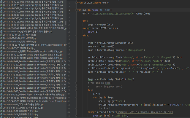Select the 2011-11-03-11-28 간판 바꾸기2.jpg file
Screen dimensions: 190x118
tap(20, 38)
